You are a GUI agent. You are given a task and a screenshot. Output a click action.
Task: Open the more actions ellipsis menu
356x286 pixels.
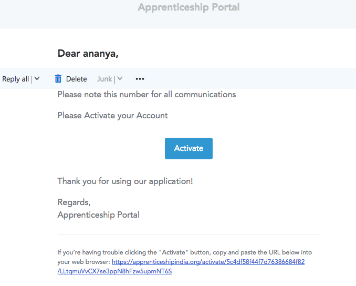click(140, 79)
